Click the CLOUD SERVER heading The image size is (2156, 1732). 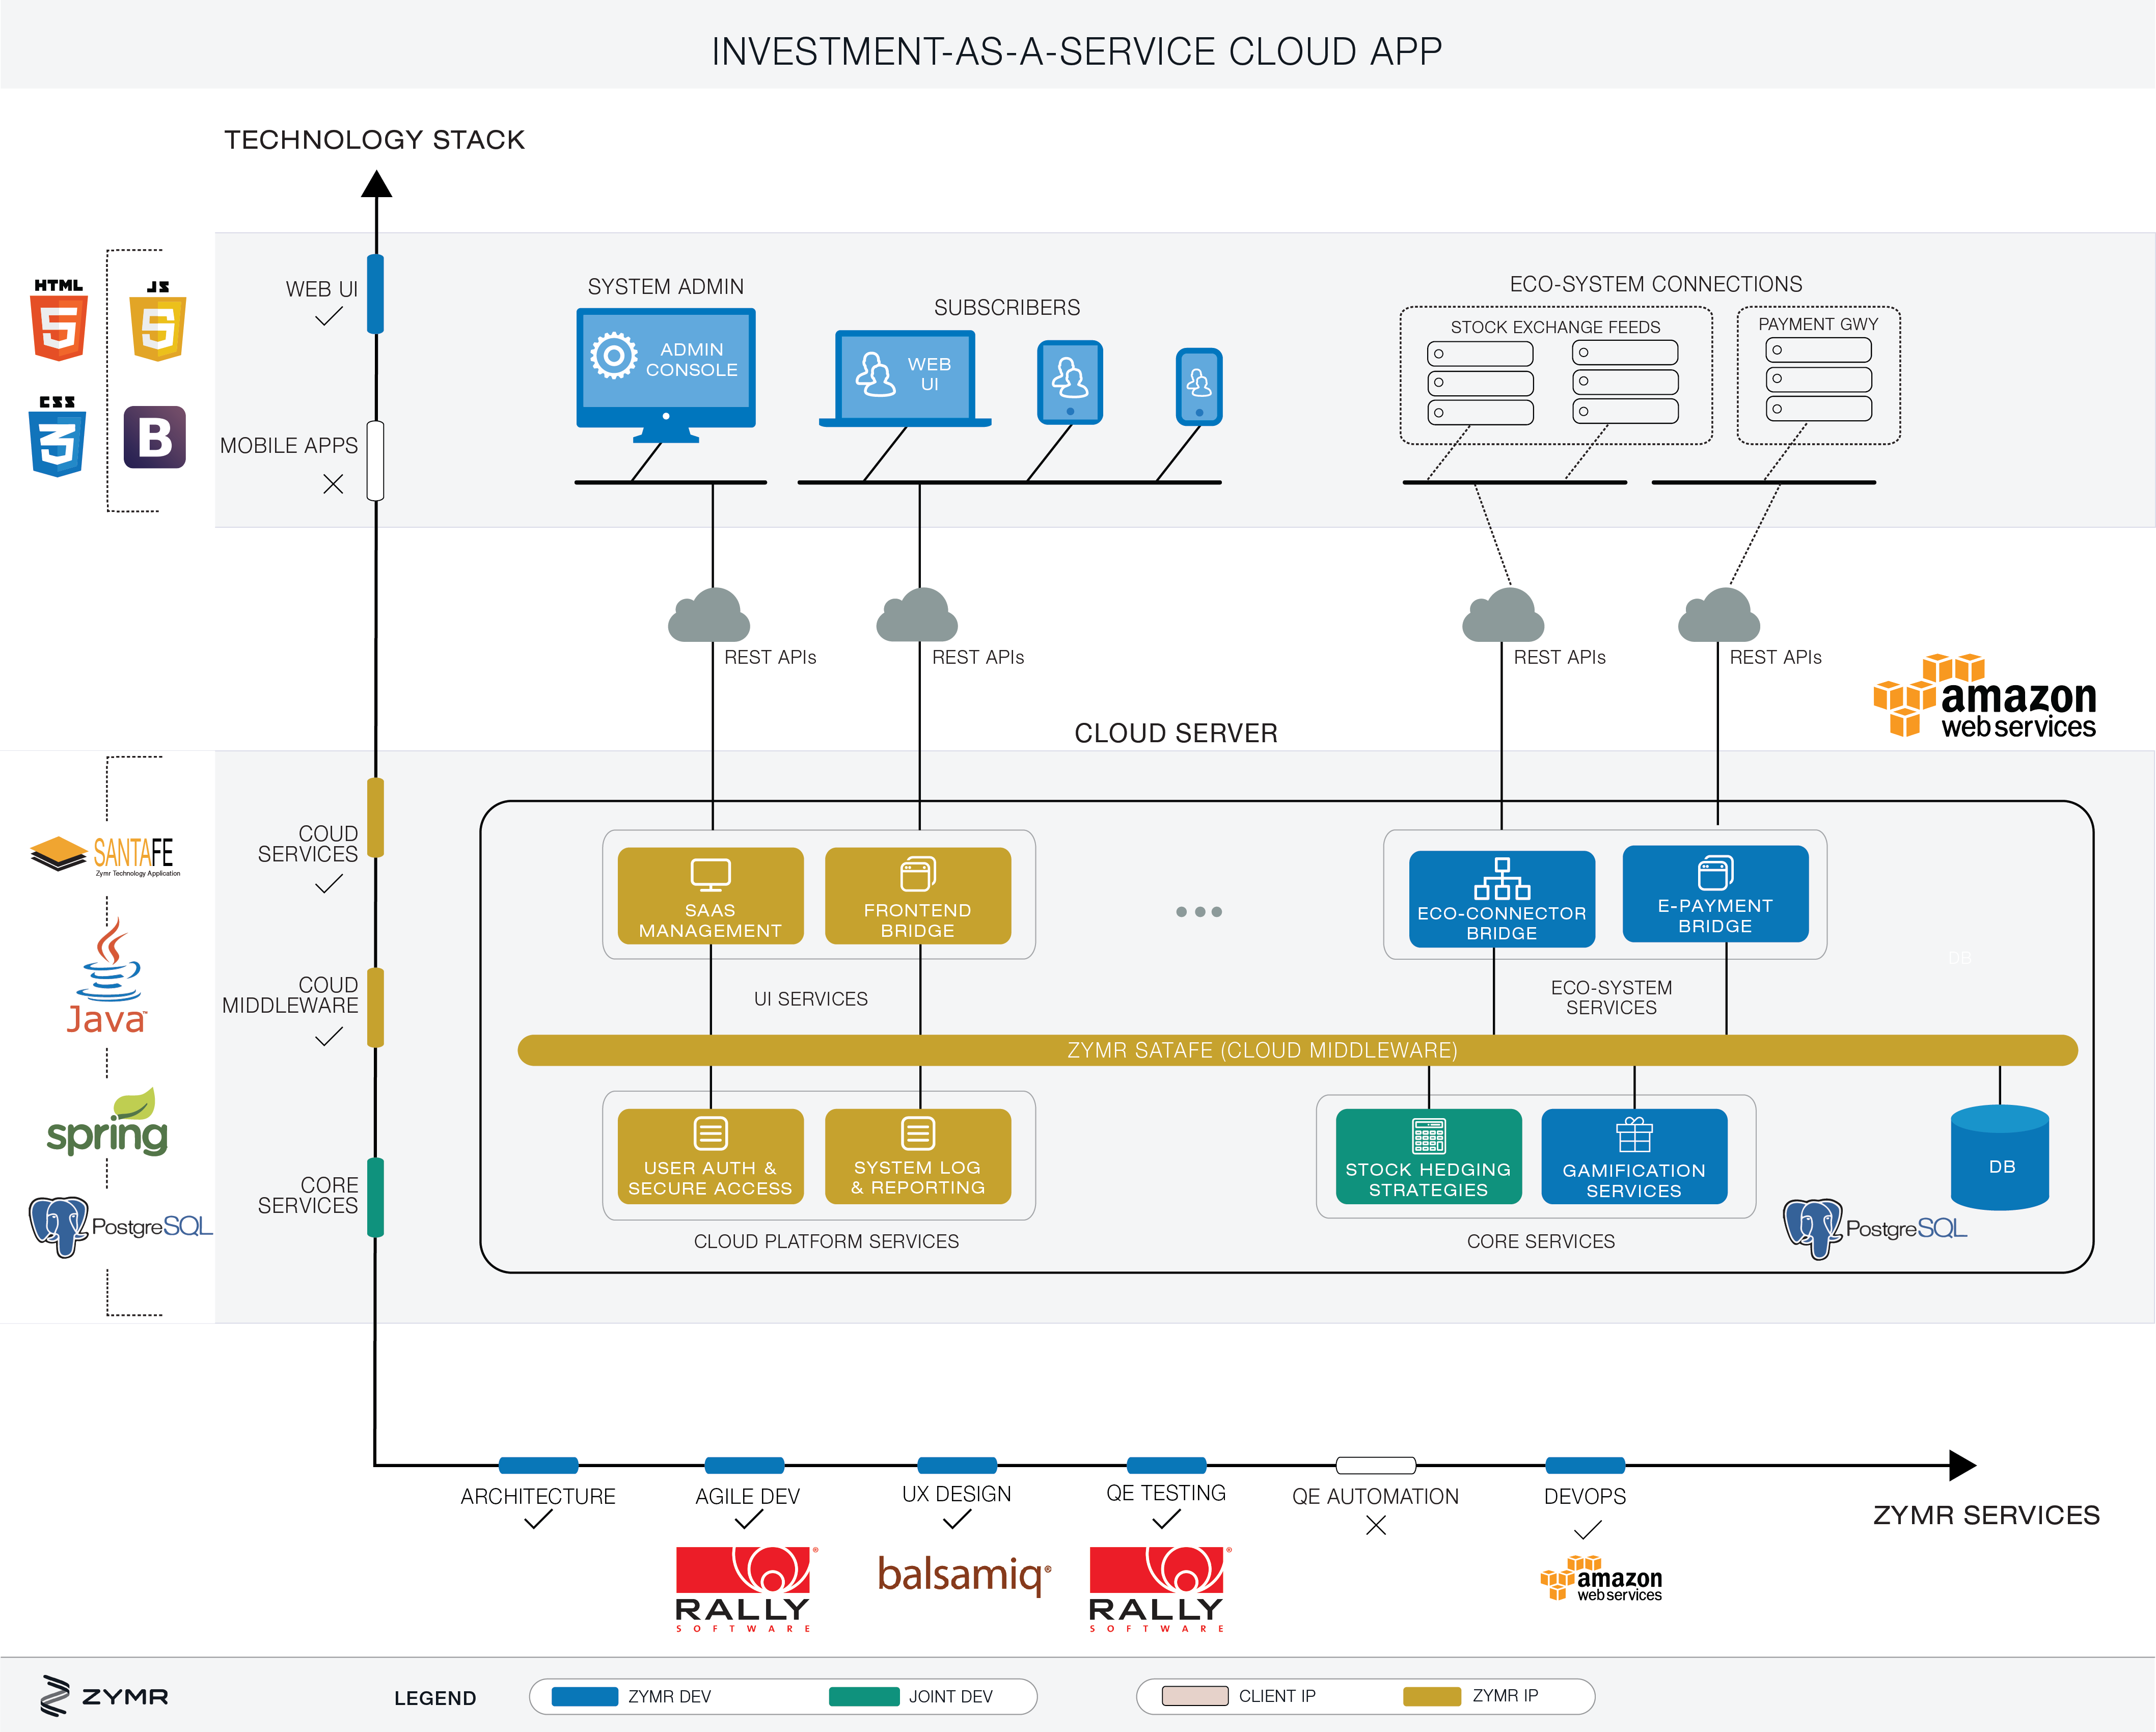pyautogui.click(x=1176, y=733)
